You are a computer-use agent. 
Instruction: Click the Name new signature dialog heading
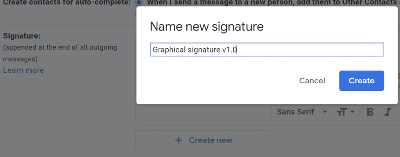207,27
